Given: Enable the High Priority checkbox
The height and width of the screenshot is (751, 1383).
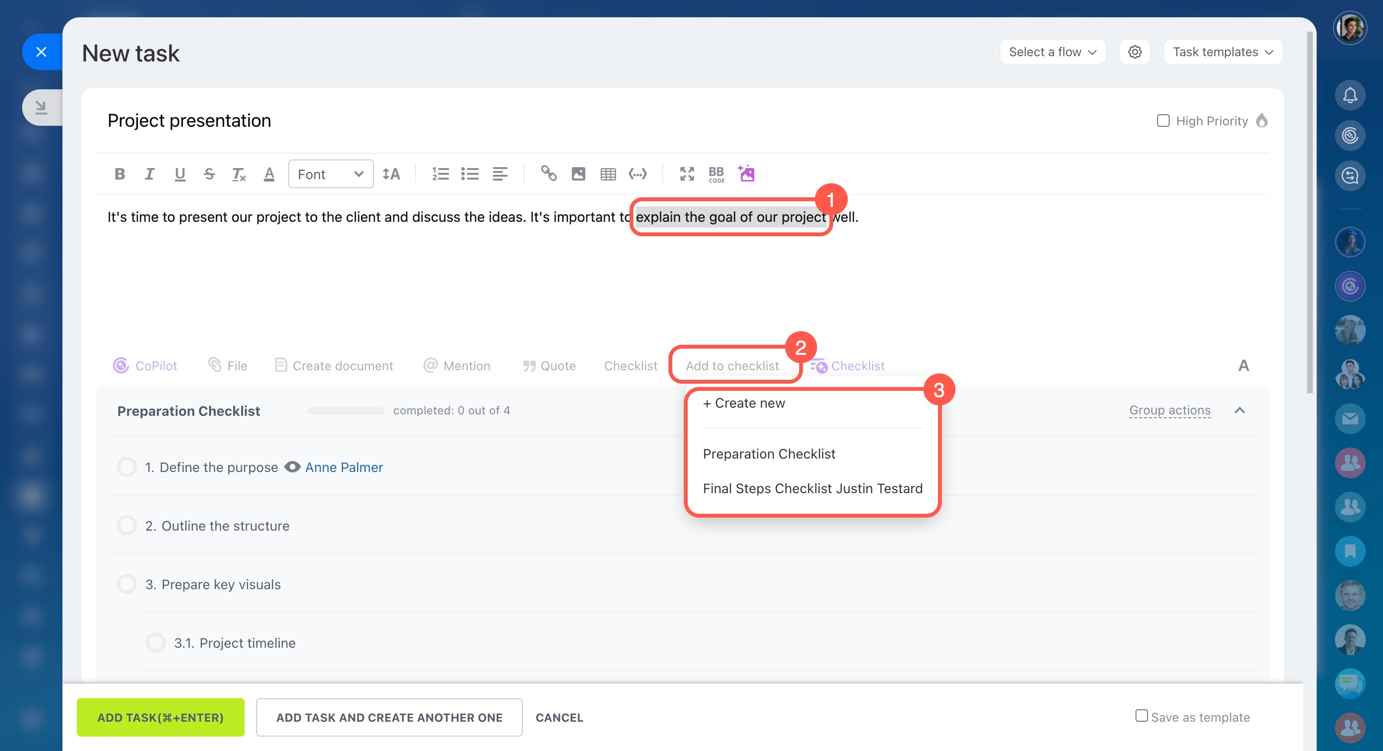Looking at the screenshot, I should (1163, 121).
